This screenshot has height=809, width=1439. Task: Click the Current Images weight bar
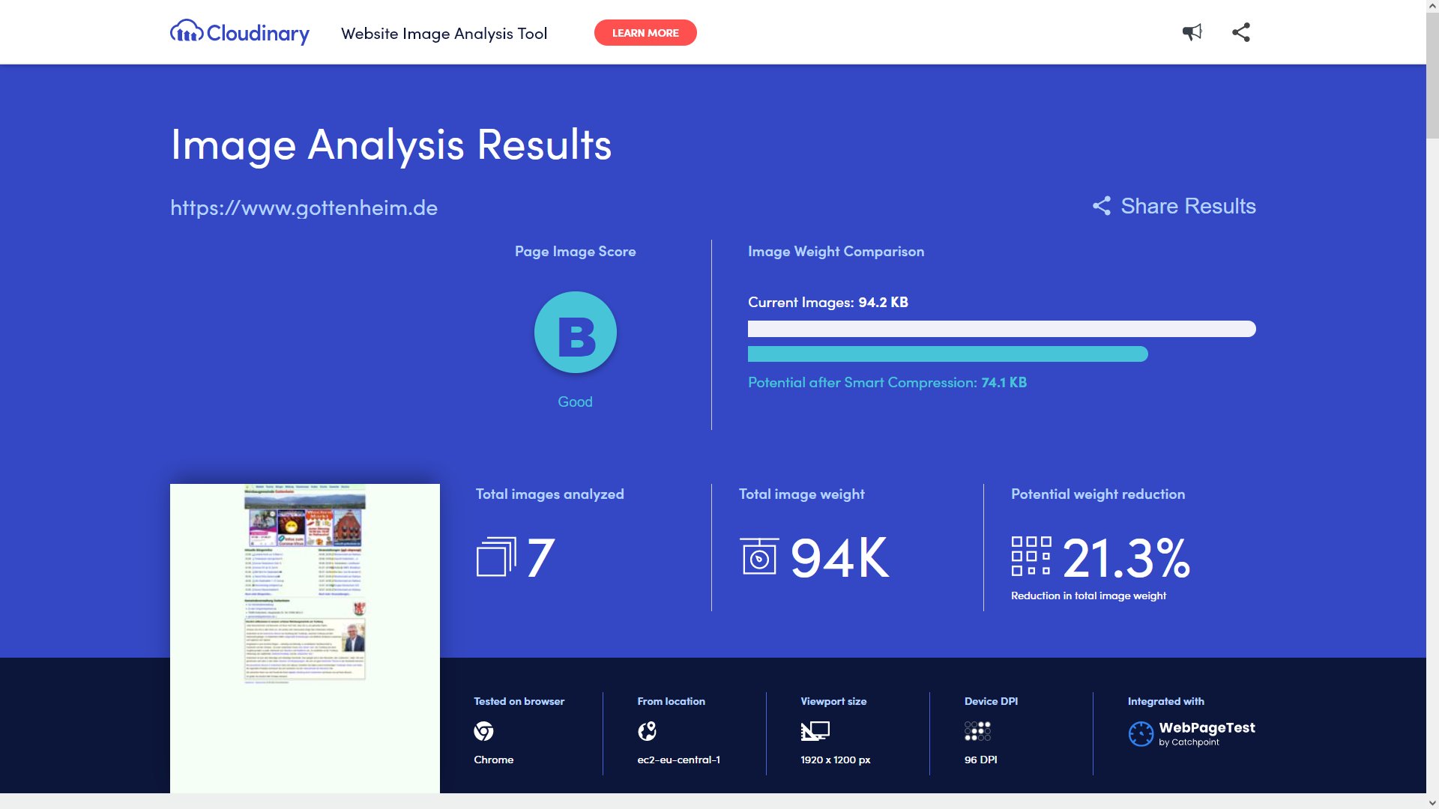point(1001,329)
